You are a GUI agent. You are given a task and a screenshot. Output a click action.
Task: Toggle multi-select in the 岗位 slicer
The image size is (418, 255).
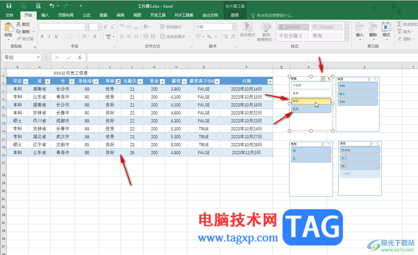[371, 143]
